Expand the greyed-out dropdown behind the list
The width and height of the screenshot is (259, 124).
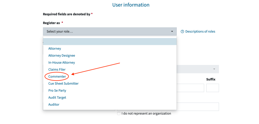coord(197,69)
